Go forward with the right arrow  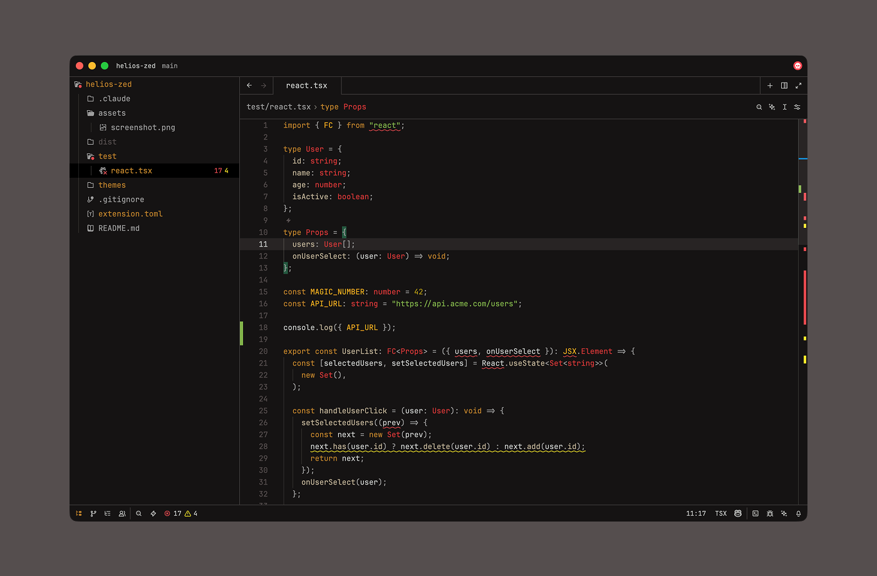(x=264, y=86)
